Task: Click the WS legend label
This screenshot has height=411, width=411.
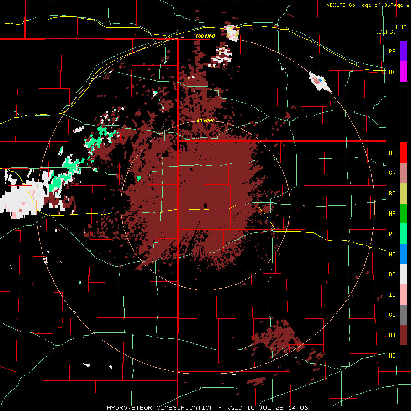Action: pyautogui.click(x=392, y=254)
